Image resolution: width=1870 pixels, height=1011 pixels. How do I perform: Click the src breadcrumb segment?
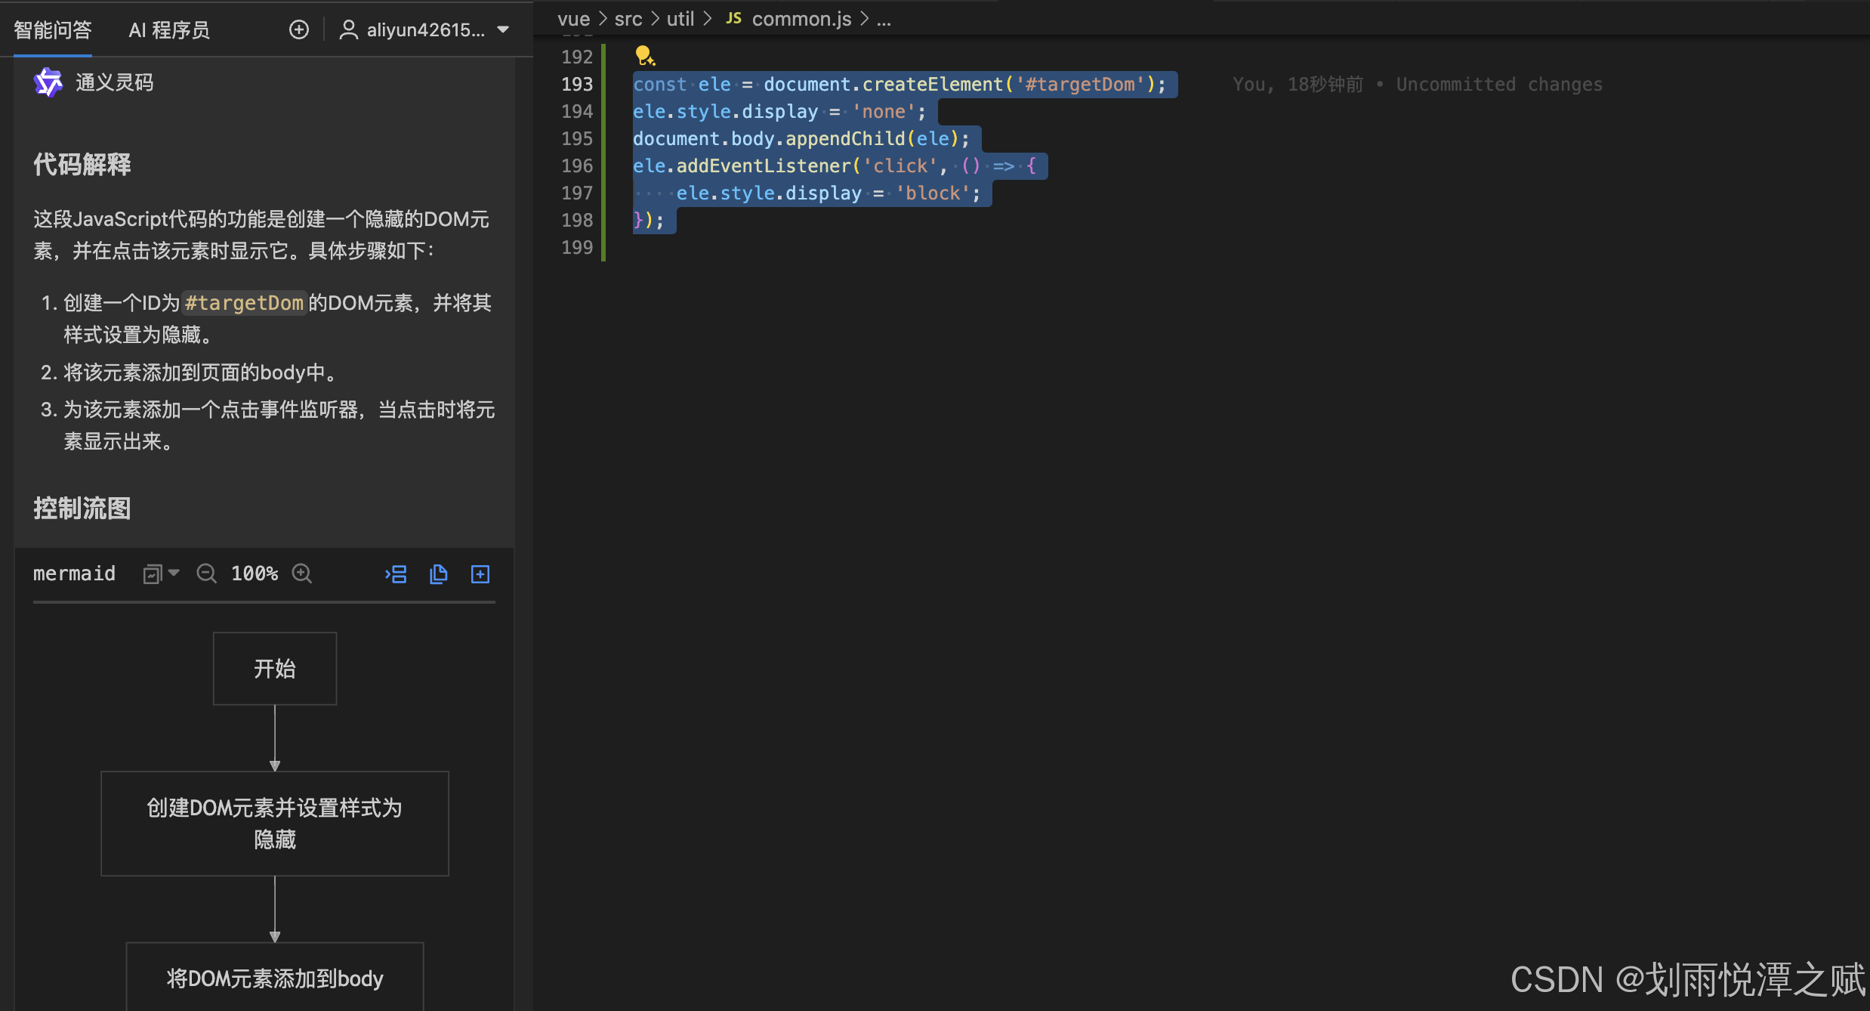(628, 19)
